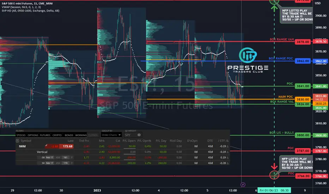Sort by the DTE column header
329x194 pixels.
pos(210,141)
